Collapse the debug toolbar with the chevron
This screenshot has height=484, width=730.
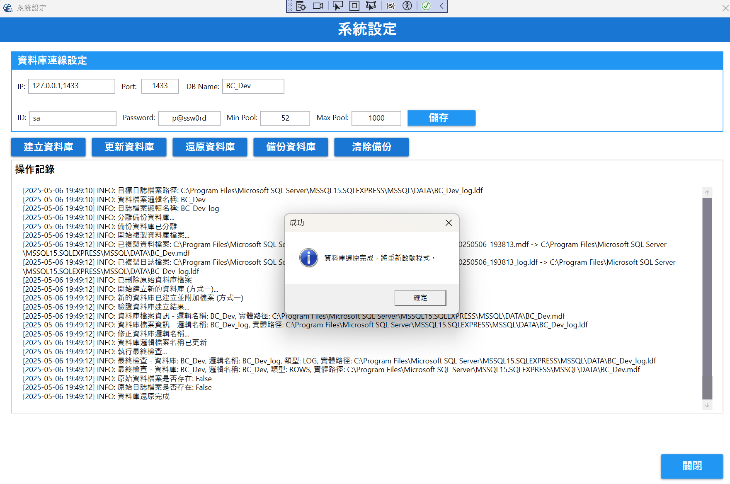[442, 6]
